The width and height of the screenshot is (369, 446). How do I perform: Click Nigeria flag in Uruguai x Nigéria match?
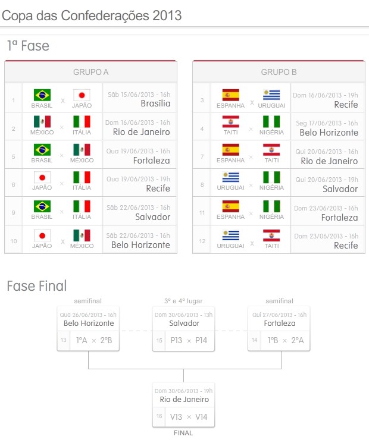click(x=271, y=177)
